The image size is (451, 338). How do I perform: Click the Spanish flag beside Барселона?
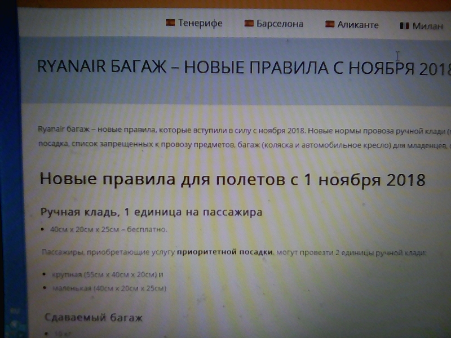pyautogui.click(x=249, y=23)
